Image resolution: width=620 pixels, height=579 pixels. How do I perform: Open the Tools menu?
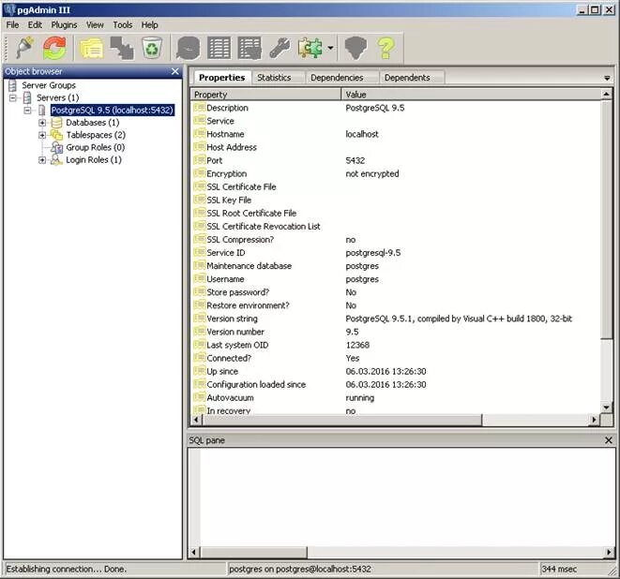(123, 25)
